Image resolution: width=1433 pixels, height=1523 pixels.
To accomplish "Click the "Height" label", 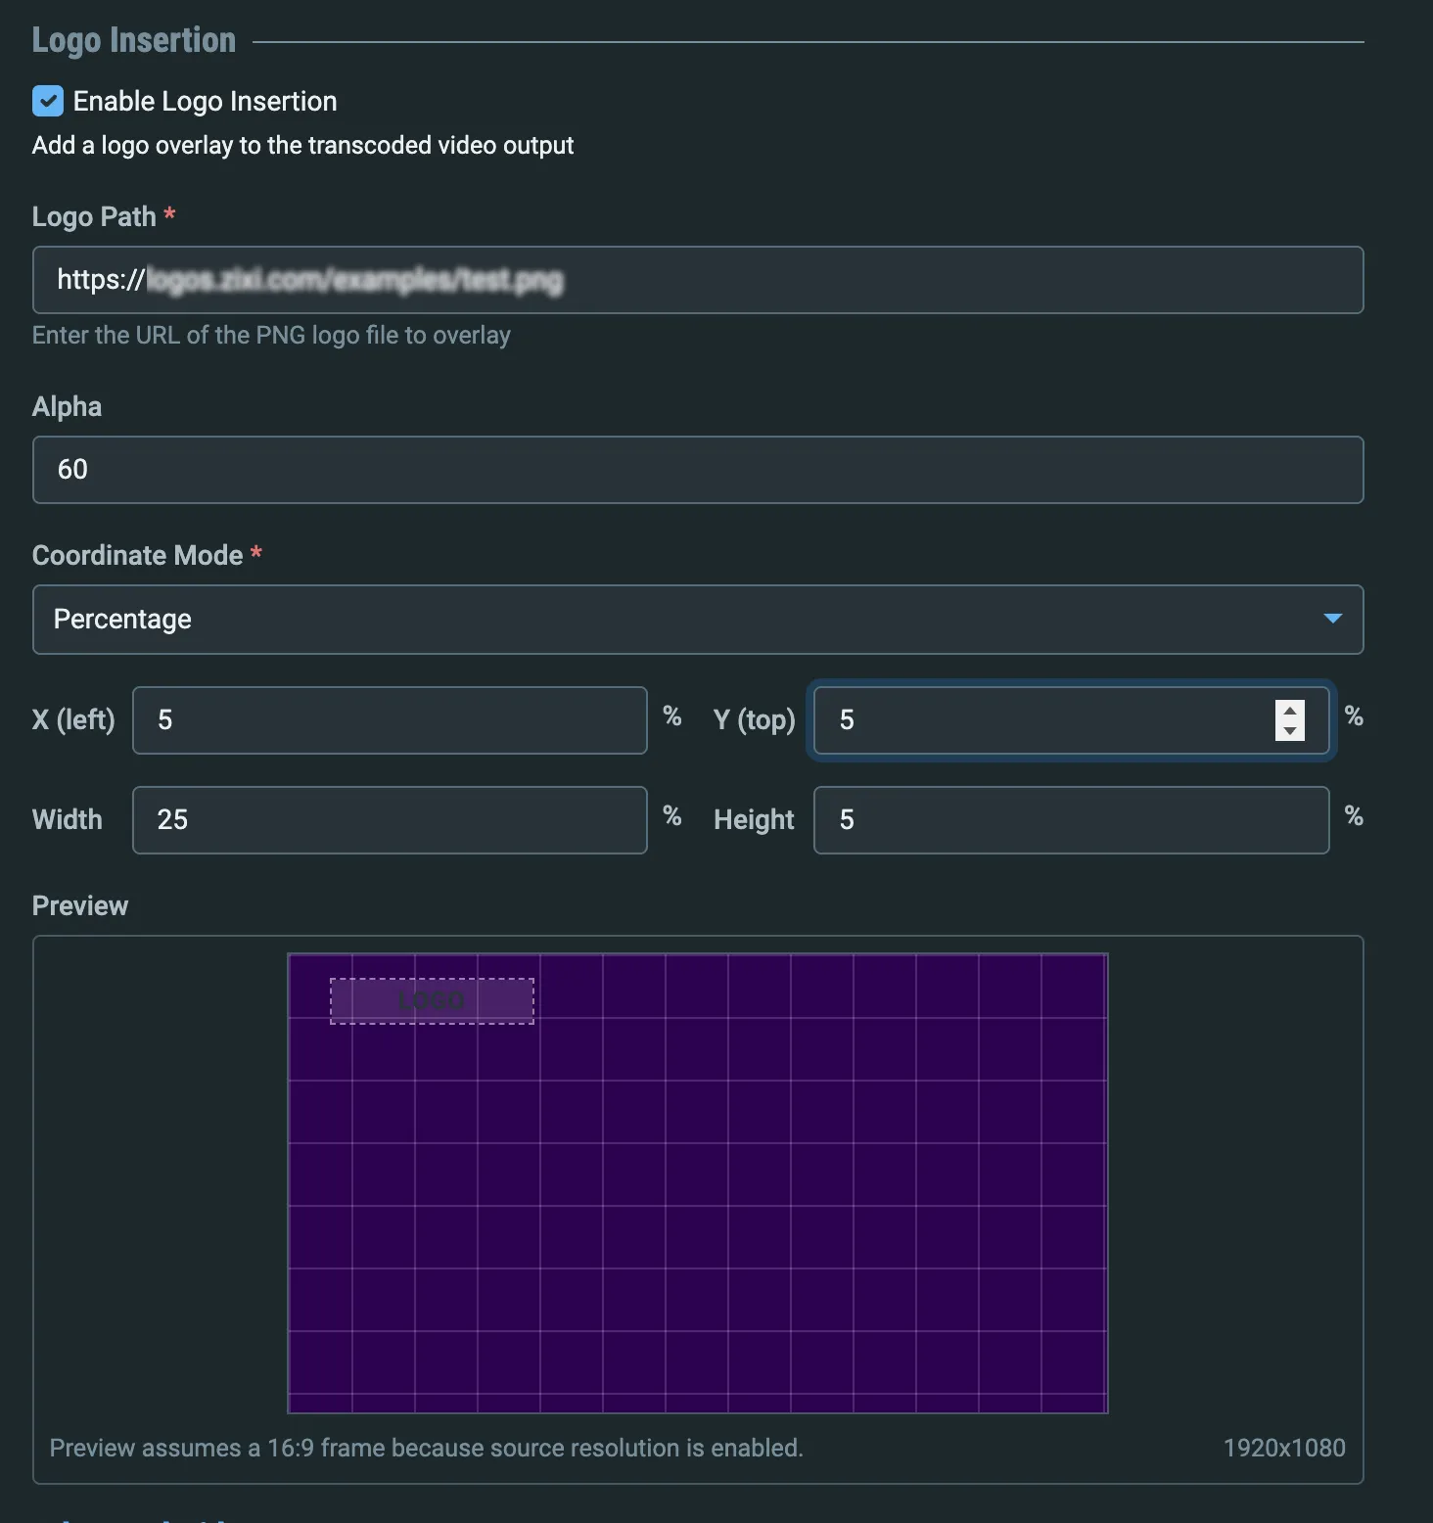I will [x=755, y=820].
